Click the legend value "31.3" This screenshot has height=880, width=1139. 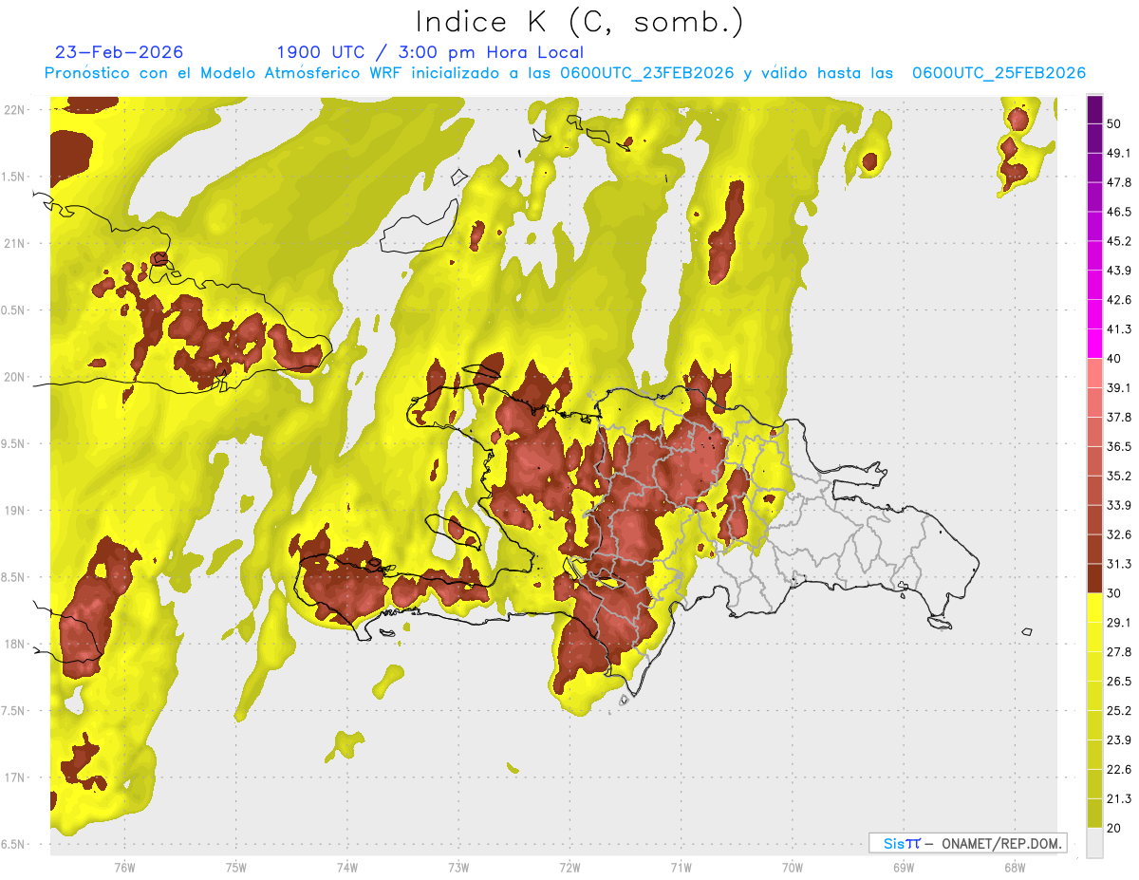1119,564
